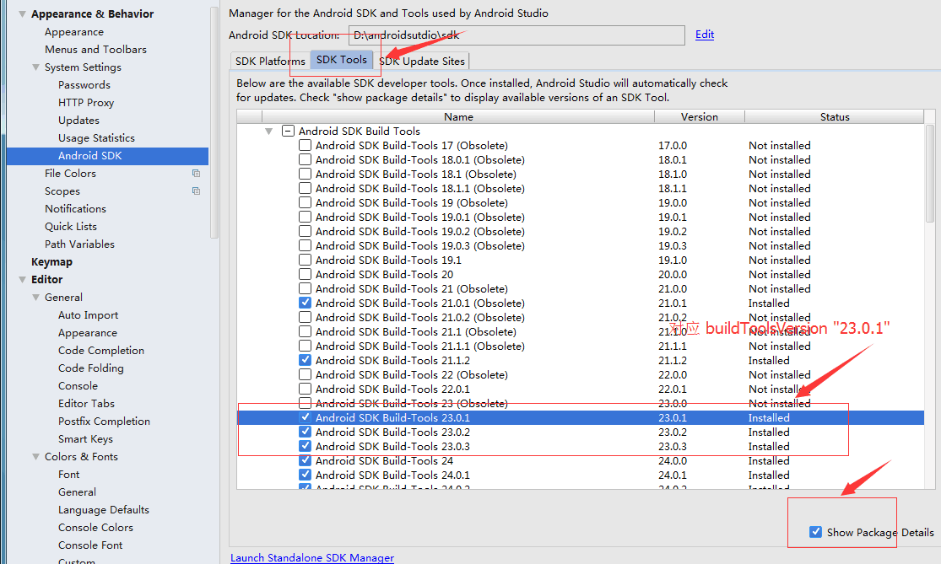Viewport: 941px width, 564px height.
Task: Select Android SDK Build-Tools 23.0.1 row
Action: click(581, 418)
